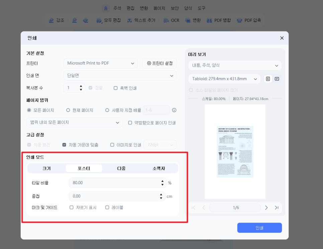323x249 pixels.
Task: Click the Edit All (모두 편집) toolbar button
Action: (109, 20)
